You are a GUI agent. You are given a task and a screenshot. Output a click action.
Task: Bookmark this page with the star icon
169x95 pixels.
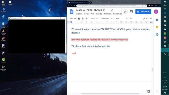click(x=145, y=6)
